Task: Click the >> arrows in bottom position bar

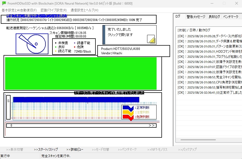Action: coord(152,126)
